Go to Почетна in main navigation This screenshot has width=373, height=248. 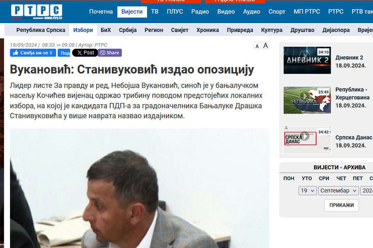[x=101, y=12]
